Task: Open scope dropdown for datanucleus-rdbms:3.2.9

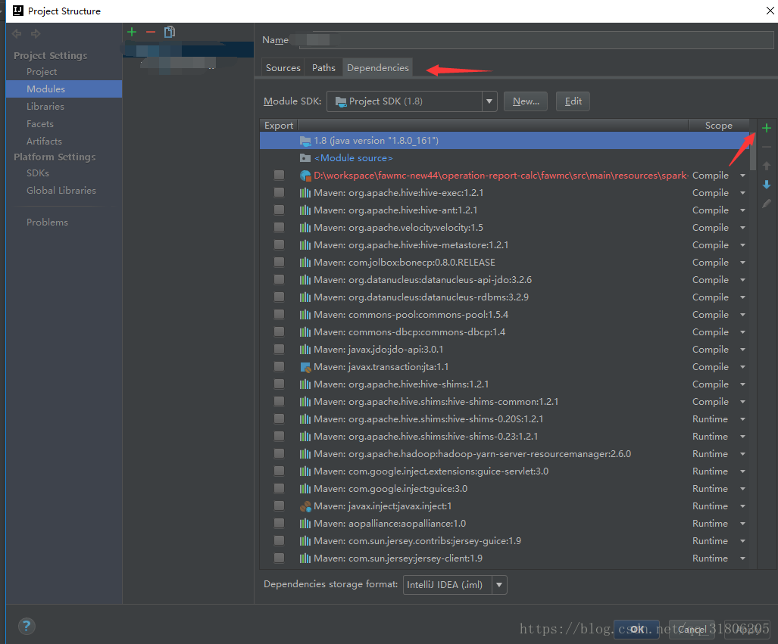Action: (x=742, y=297)
